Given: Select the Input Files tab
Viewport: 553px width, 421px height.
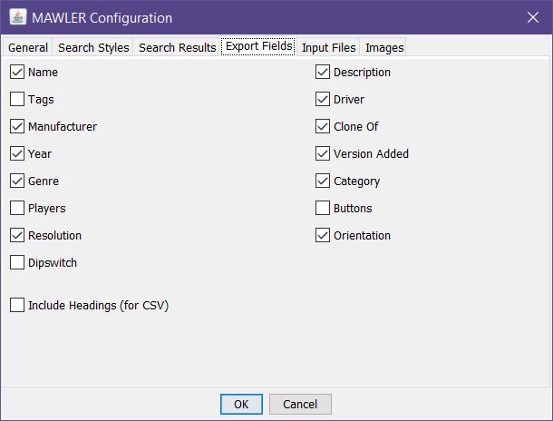Looking at the screenshot, I should pyautogui.click(x=328, y=47).
